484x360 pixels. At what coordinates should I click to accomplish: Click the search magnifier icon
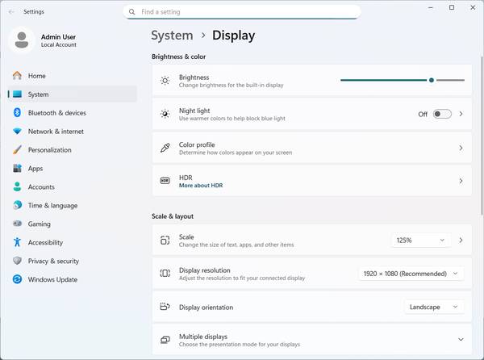click(x=131, y=12)
